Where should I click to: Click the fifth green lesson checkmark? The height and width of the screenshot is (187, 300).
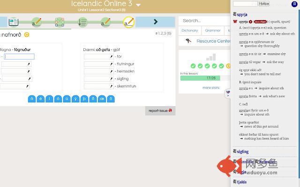[220, 66]
